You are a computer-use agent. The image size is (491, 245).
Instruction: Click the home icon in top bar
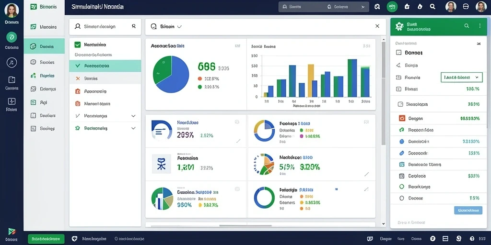(407, 7)
